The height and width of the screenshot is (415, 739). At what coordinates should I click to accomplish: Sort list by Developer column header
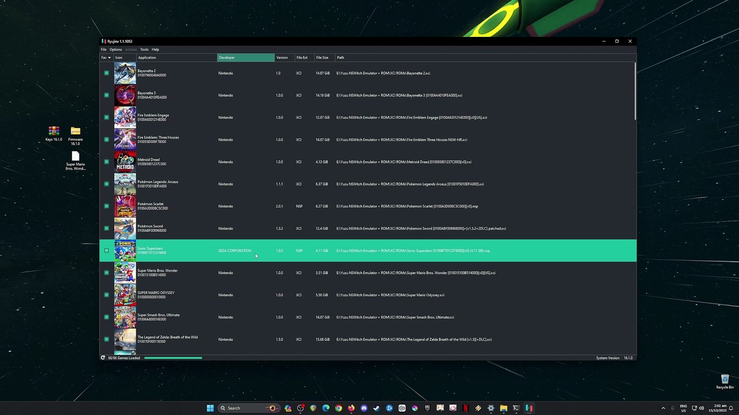click(245, 58)
